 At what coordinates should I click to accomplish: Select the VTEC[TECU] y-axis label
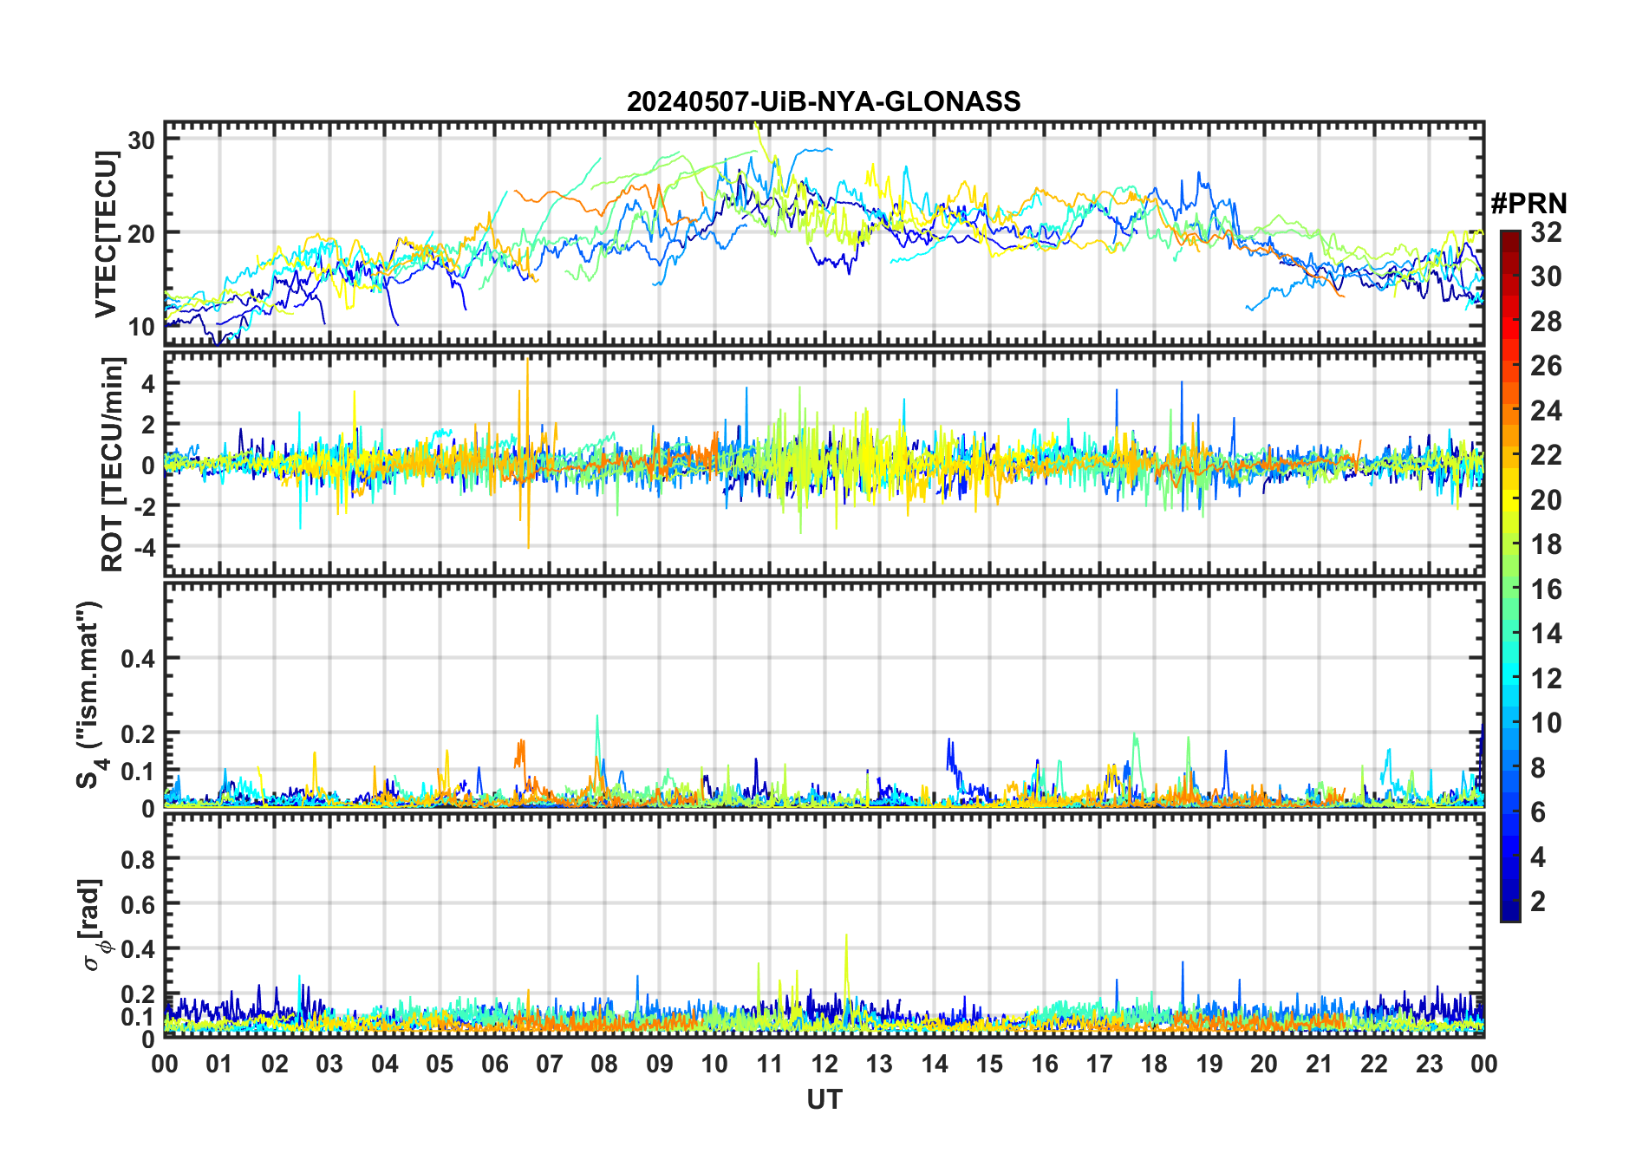(x=106, y=234)
